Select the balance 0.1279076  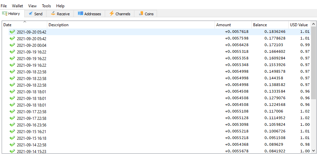(x=275, y=98)
